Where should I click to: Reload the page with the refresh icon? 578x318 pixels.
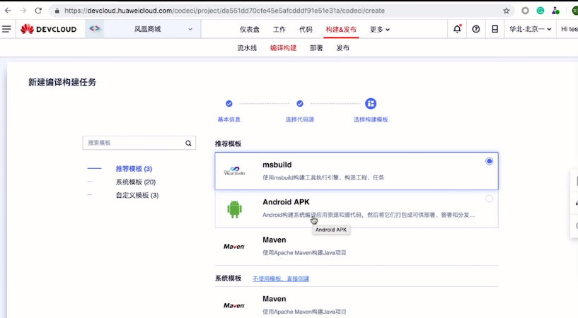point(38,11)
